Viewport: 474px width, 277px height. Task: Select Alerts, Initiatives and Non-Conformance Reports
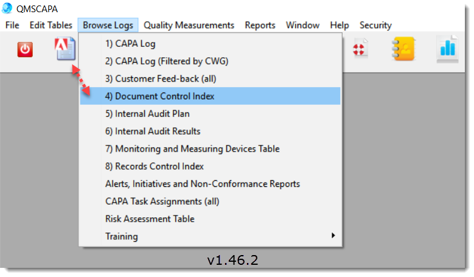tap(203, 184)
